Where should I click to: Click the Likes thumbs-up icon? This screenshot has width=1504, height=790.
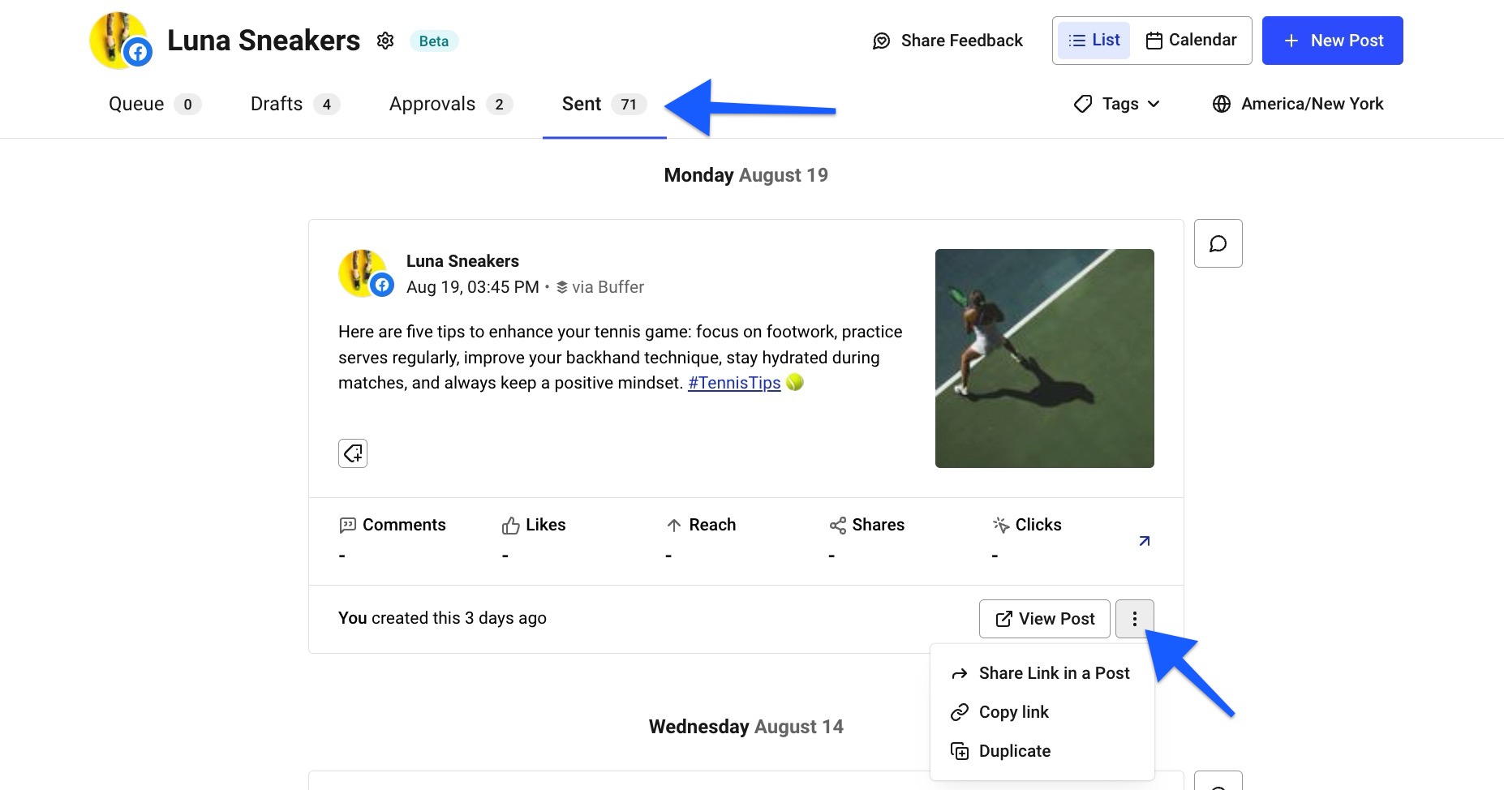click(510, 526)
